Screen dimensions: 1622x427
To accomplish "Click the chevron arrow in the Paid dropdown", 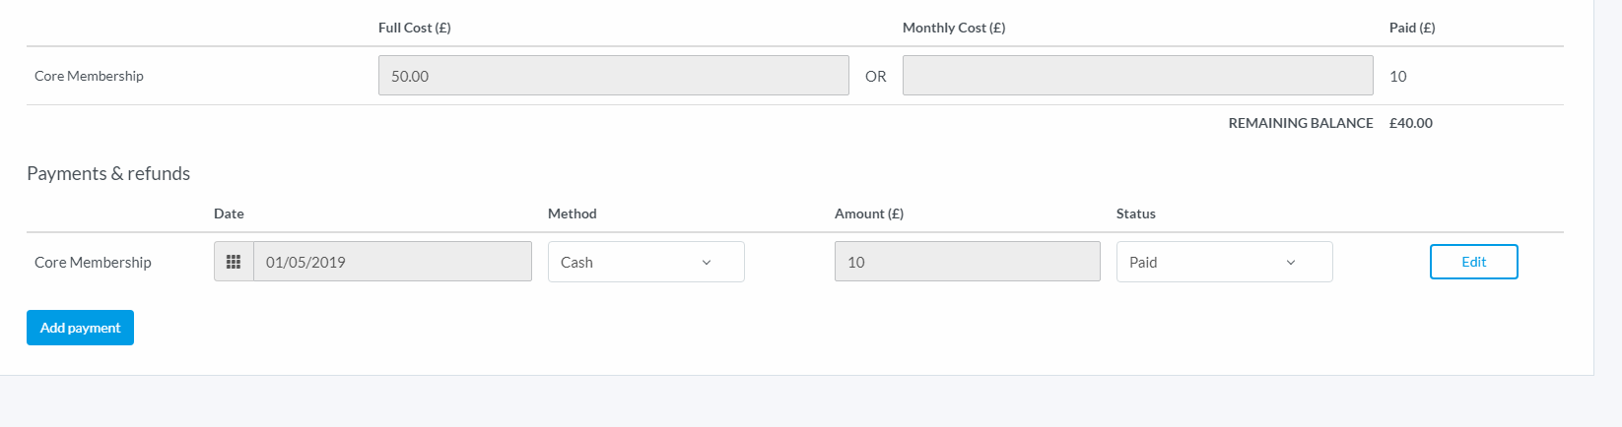I will click(1291, 263).
